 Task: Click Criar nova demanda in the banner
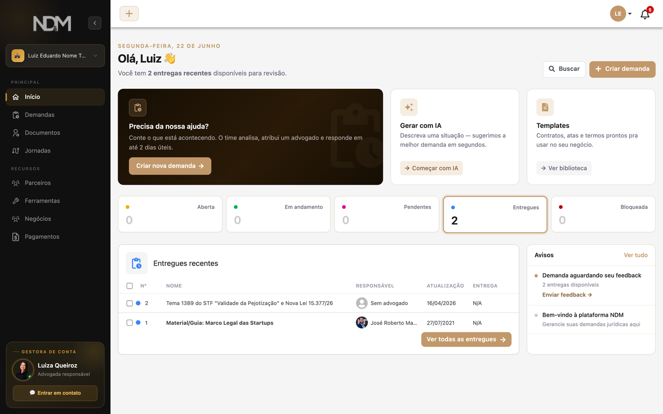[x=170, y=166]
